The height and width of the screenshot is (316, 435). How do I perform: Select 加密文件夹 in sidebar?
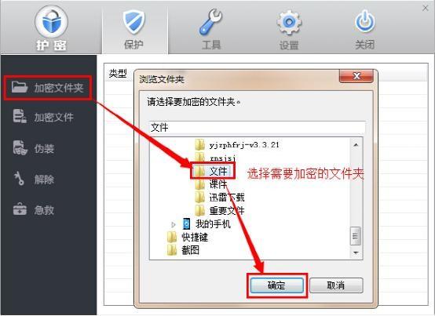48,88
